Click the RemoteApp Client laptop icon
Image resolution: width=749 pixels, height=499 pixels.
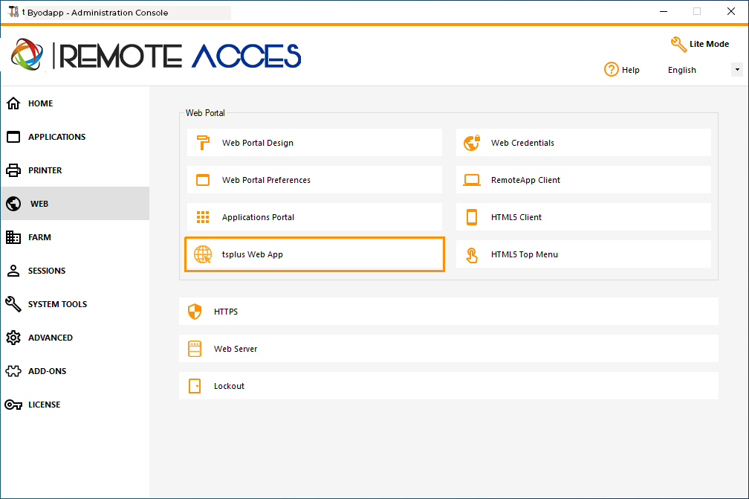coord(472,180)
